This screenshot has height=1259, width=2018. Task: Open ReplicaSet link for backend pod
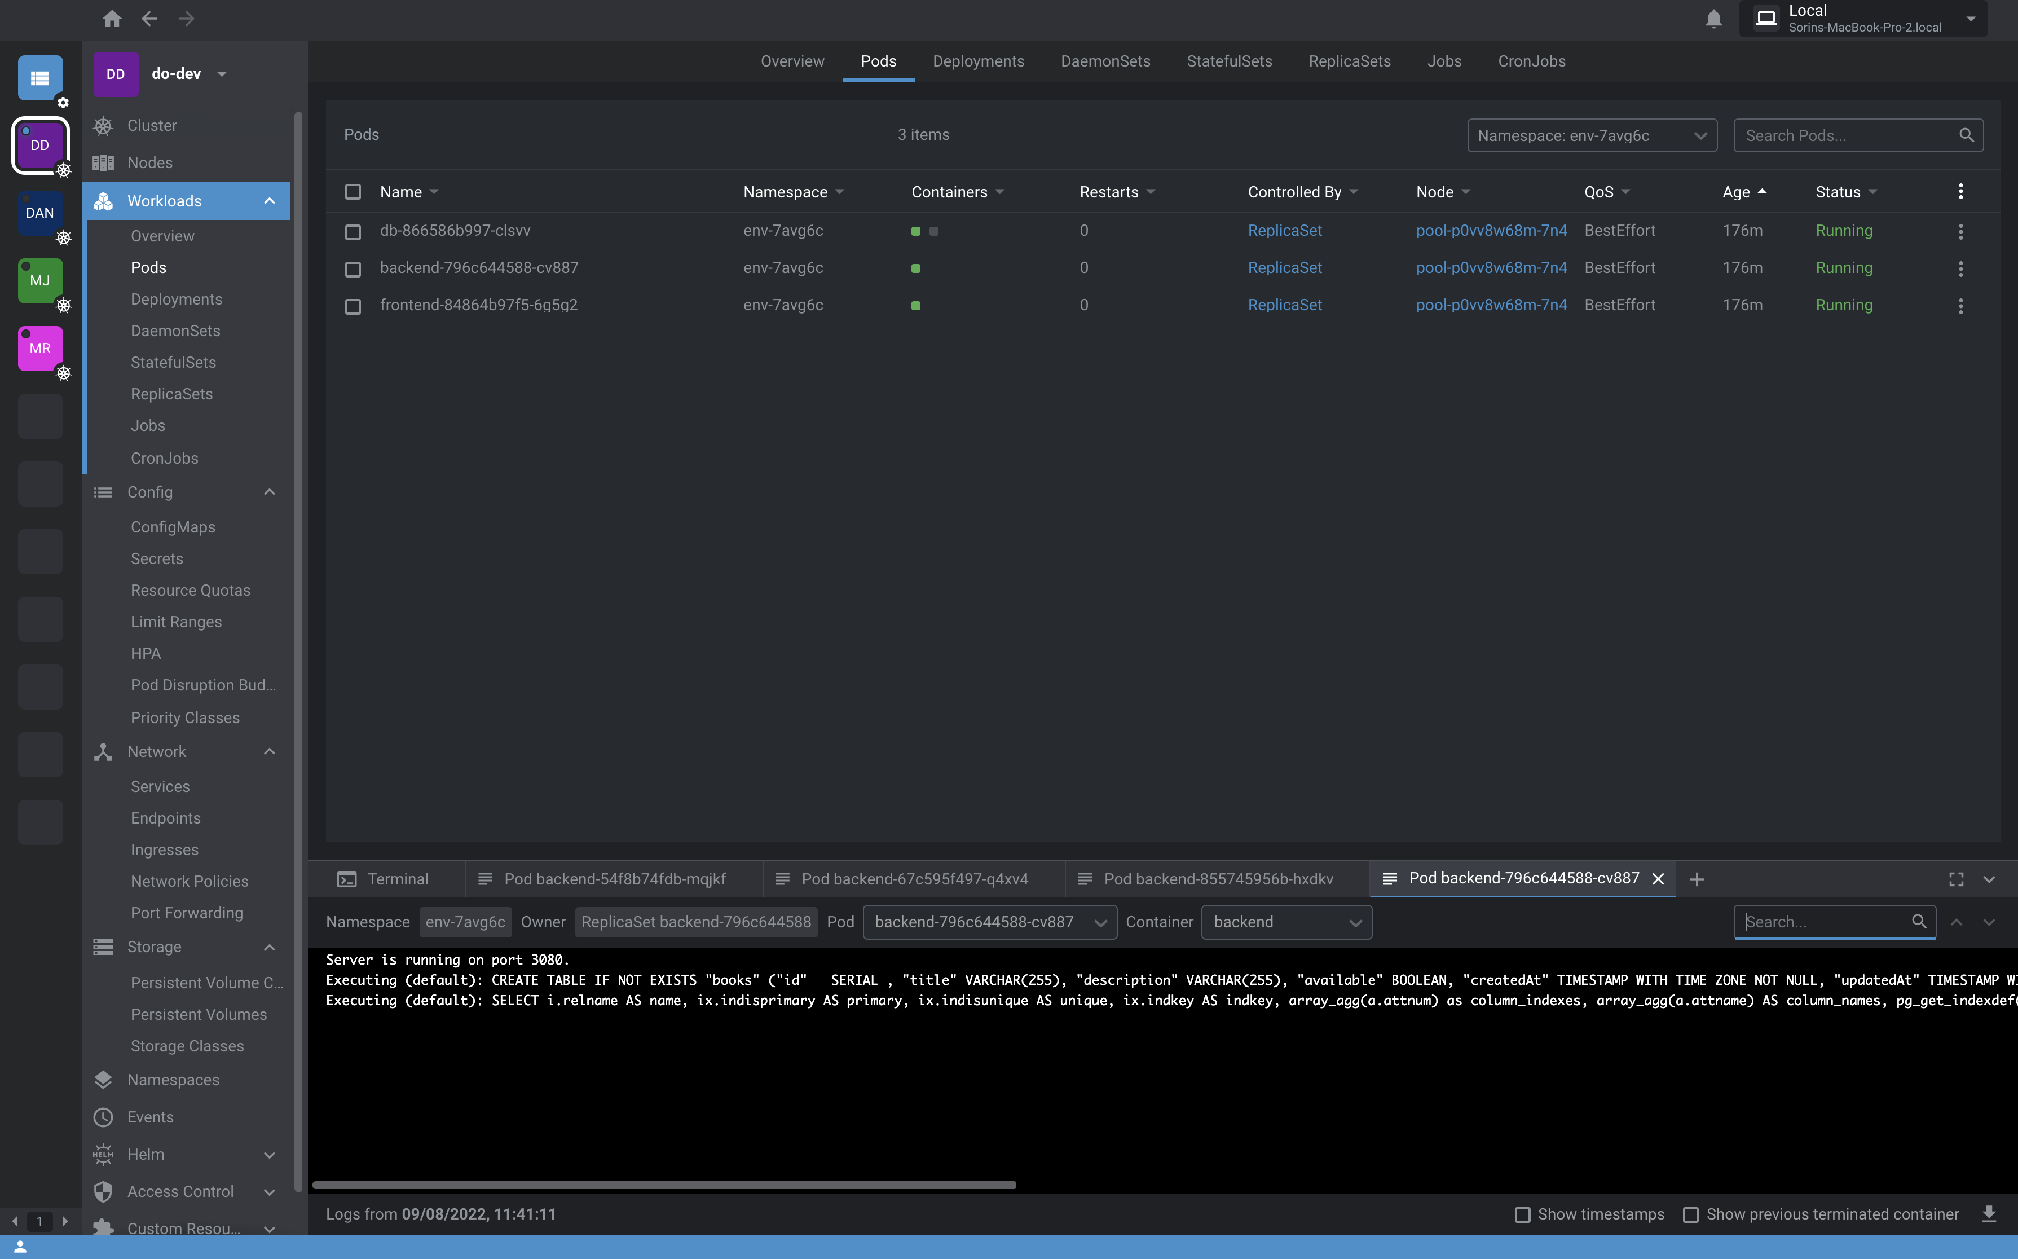pos(1285,268)
